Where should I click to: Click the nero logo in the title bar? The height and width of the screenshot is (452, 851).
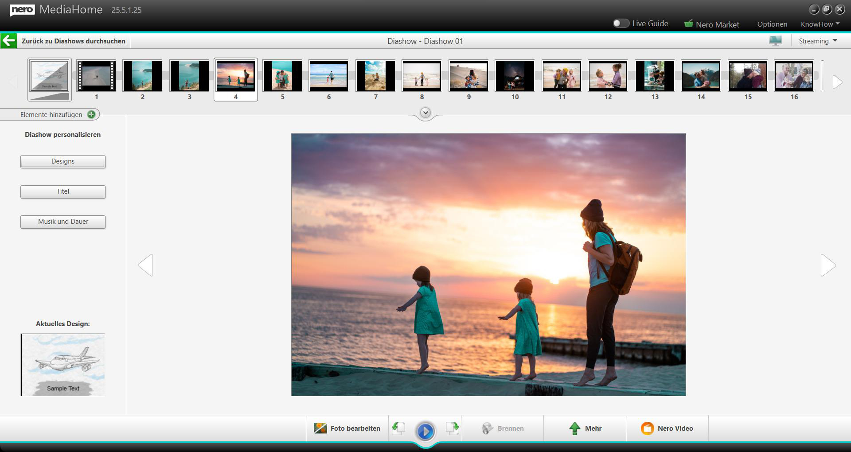coord(22,10)
